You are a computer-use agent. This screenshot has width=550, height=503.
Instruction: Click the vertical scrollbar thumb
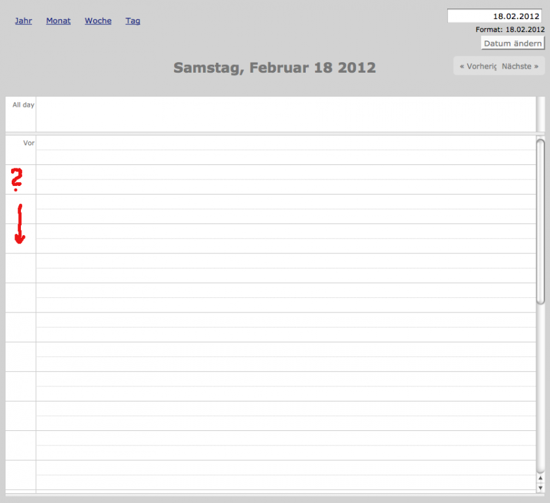[x=540, y=221]
